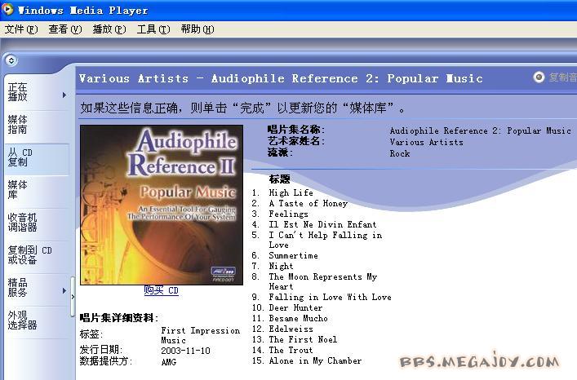577x380 pixels.
Task: Open Radio Tuner (收音机调谐器) tab
Action: 37,223
